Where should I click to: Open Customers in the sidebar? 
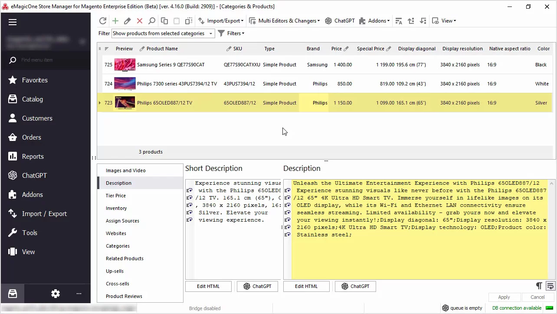click(46, 118)
